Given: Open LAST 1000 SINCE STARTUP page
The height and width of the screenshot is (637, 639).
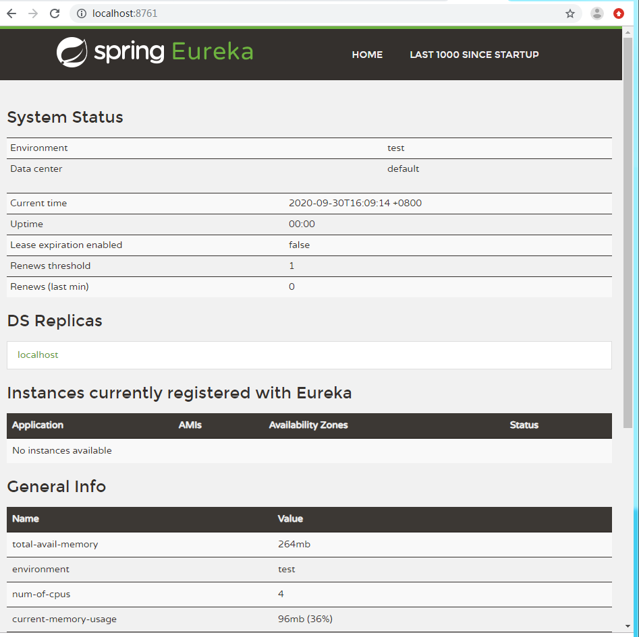Looking at the screenshot, I should (474, 55).
